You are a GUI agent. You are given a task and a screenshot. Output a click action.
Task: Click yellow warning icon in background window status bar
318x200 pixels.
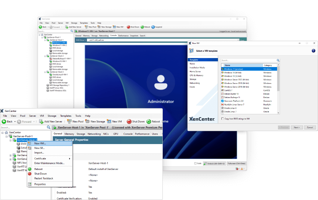click(242, 169)
